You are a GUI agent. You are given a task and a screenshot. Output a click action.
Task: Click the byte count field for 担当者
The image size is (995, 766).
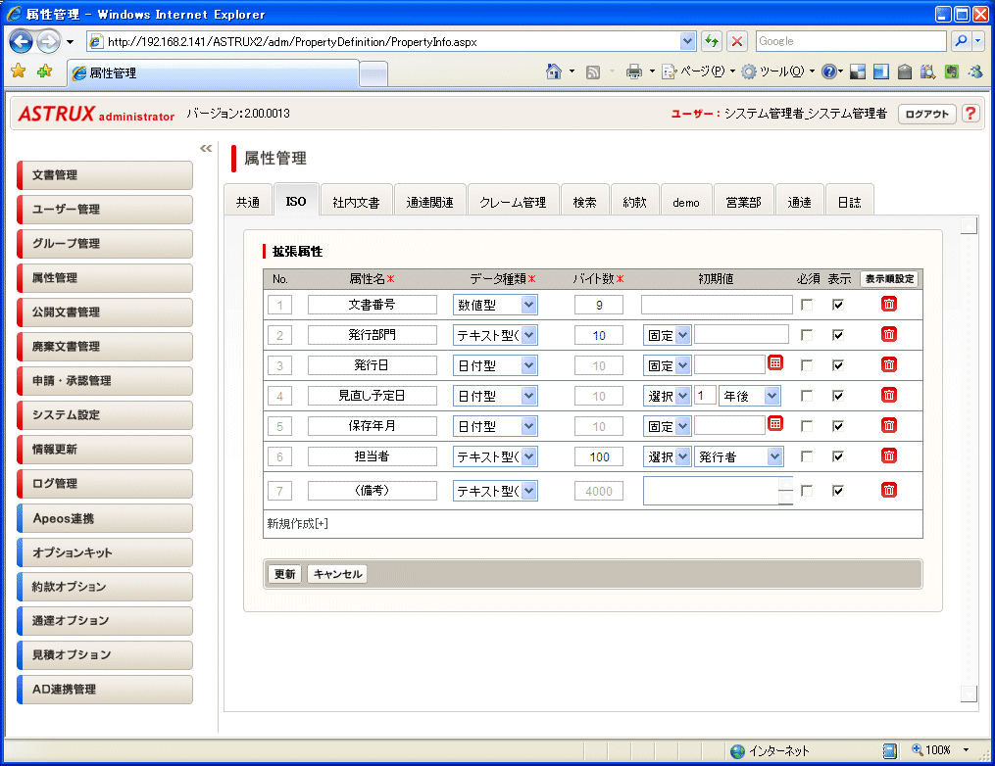point(599,456)
